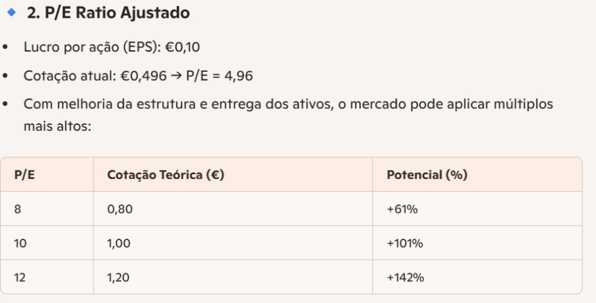Click the "+101%" potential cell
The width and height of the screenshot is (596, 303).
pyautogui.click(x=404, y=243)
